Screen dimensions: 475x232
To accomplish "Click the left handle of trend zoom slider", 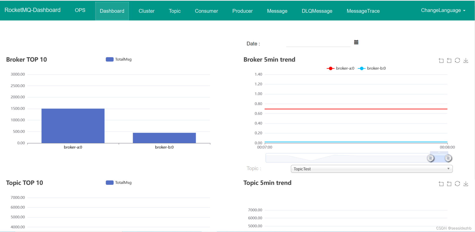I will (430, 158).
